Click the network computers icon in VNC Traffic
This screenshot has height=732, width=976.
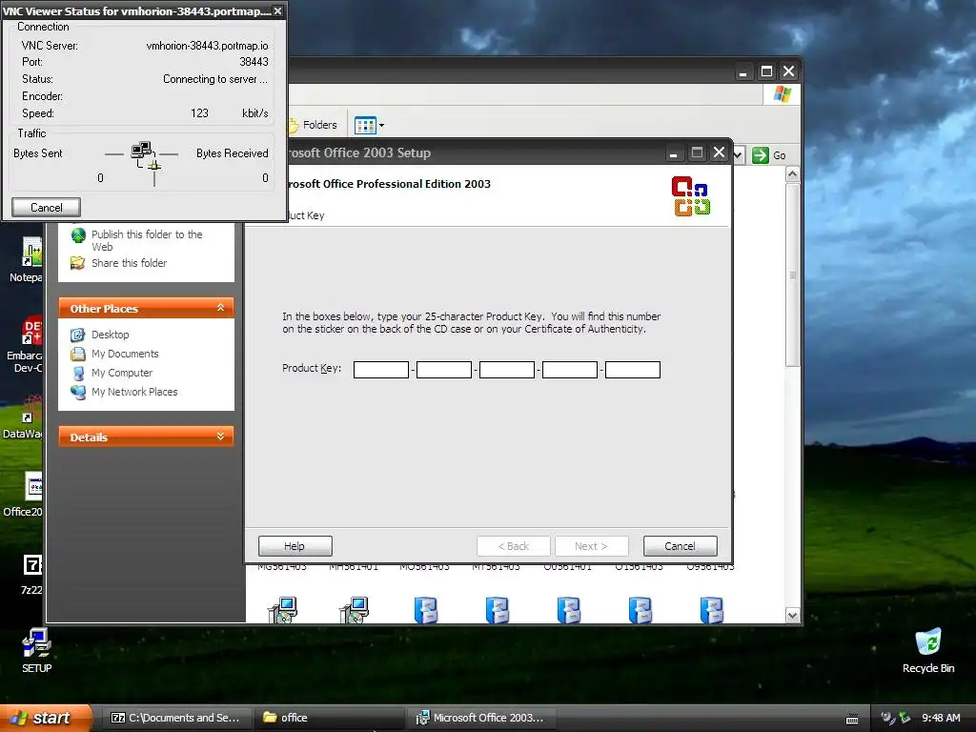coord(141,150)
